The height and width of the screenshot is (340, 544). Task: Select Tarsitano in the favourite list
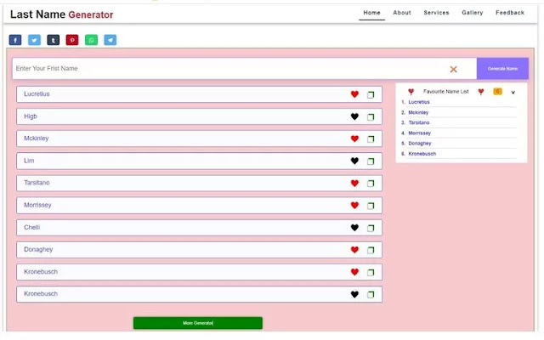(x=419, y=122)
